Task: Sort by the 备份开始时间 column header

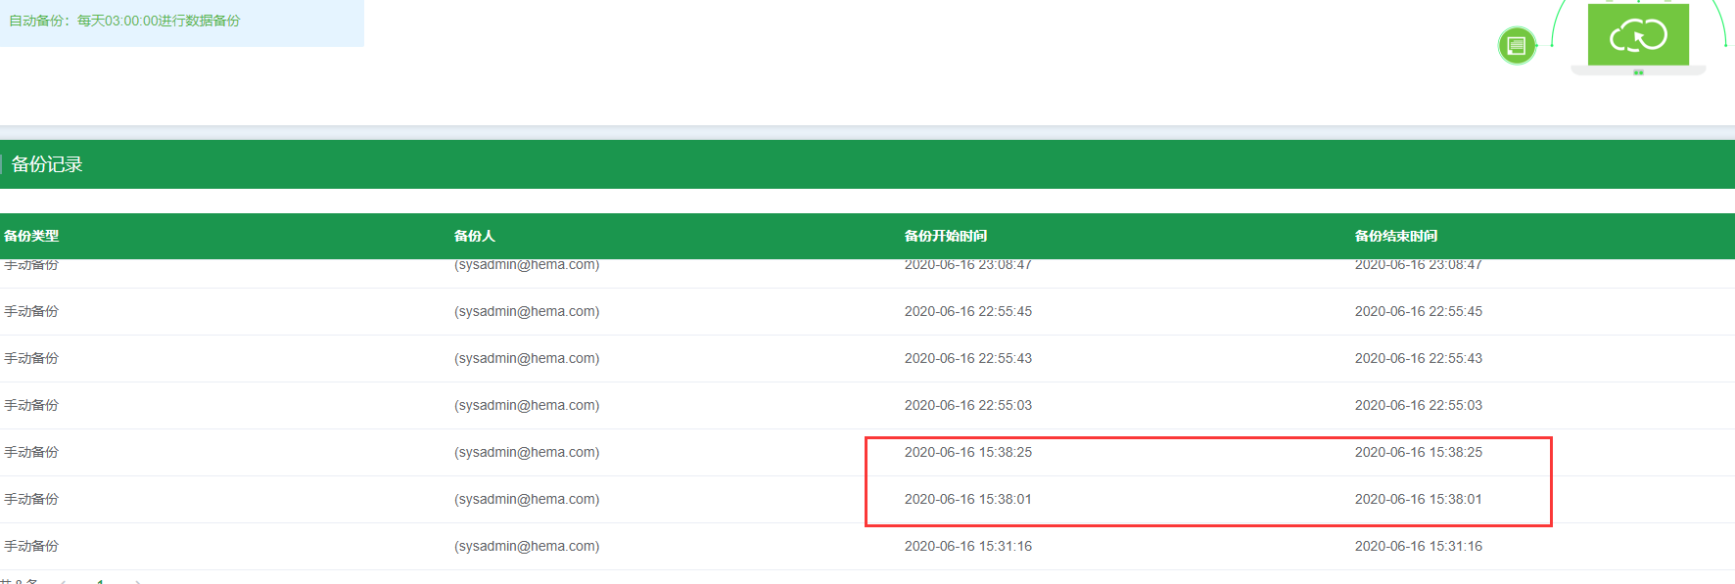Action: click(x=946, y=236)
